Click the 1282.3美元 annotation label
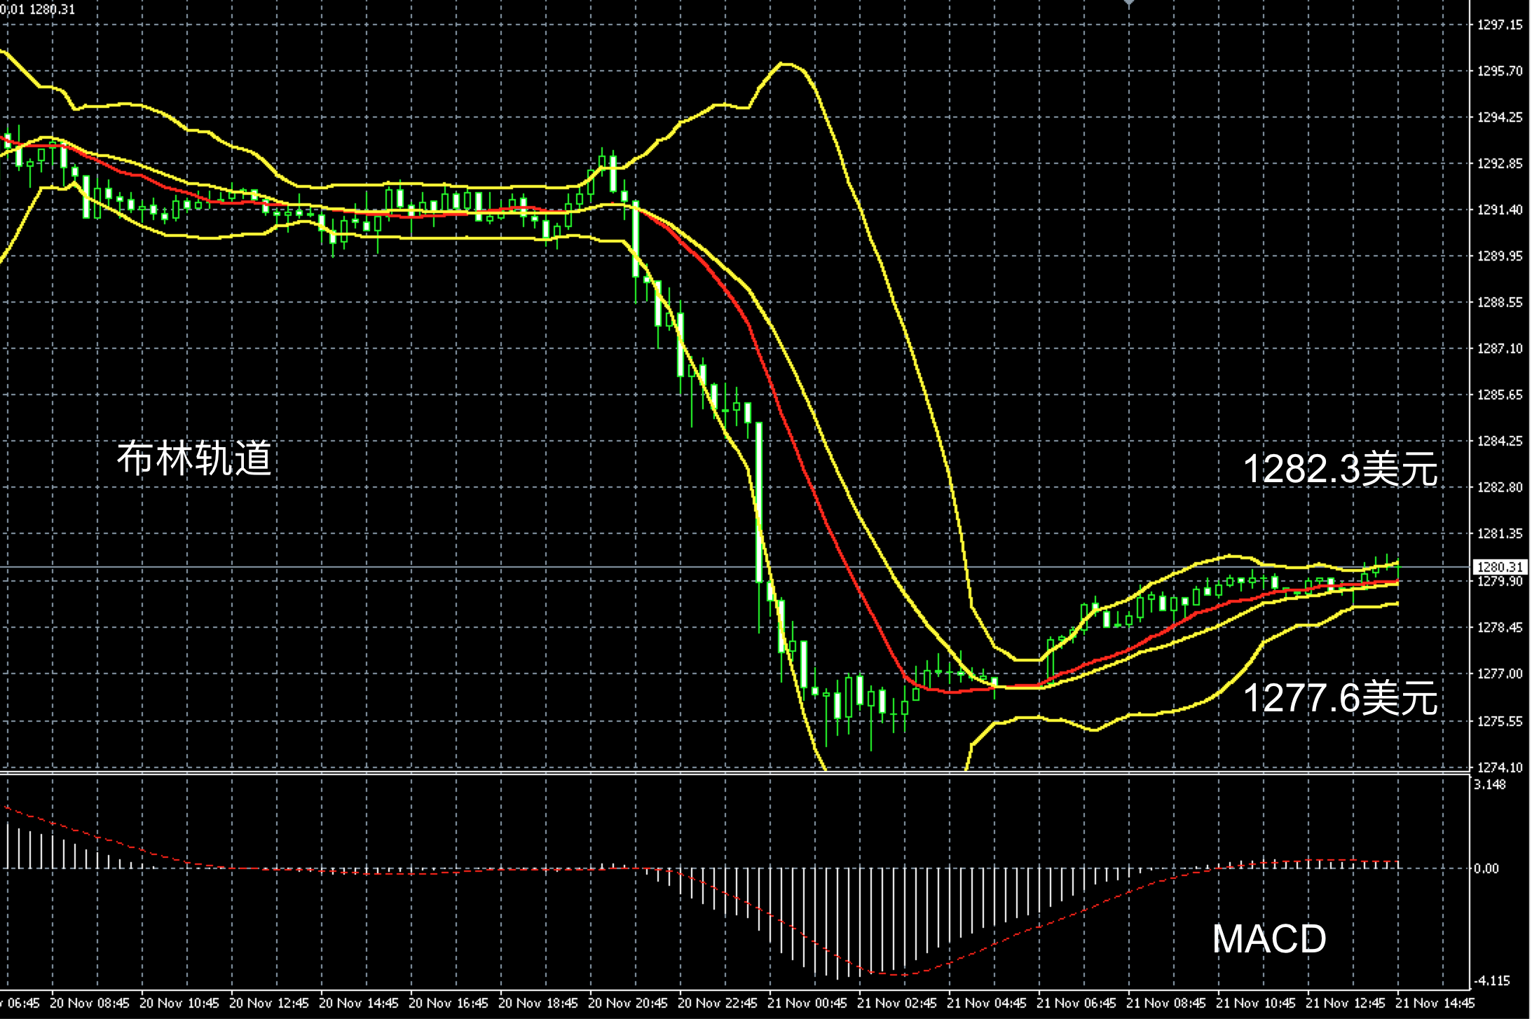 tap(1340, 469)
